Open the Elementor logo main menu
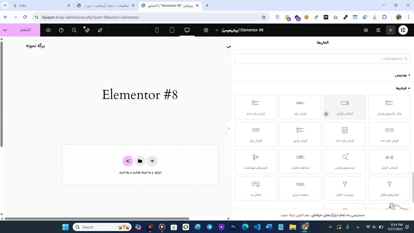This screenshot has width=414, height=233. point(403,30)
